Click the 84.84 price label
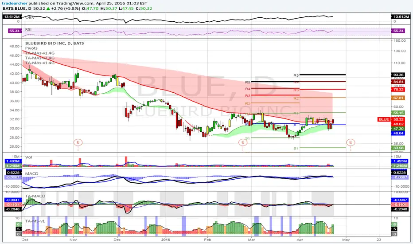 pyautogui.click(x=398, y=82)
